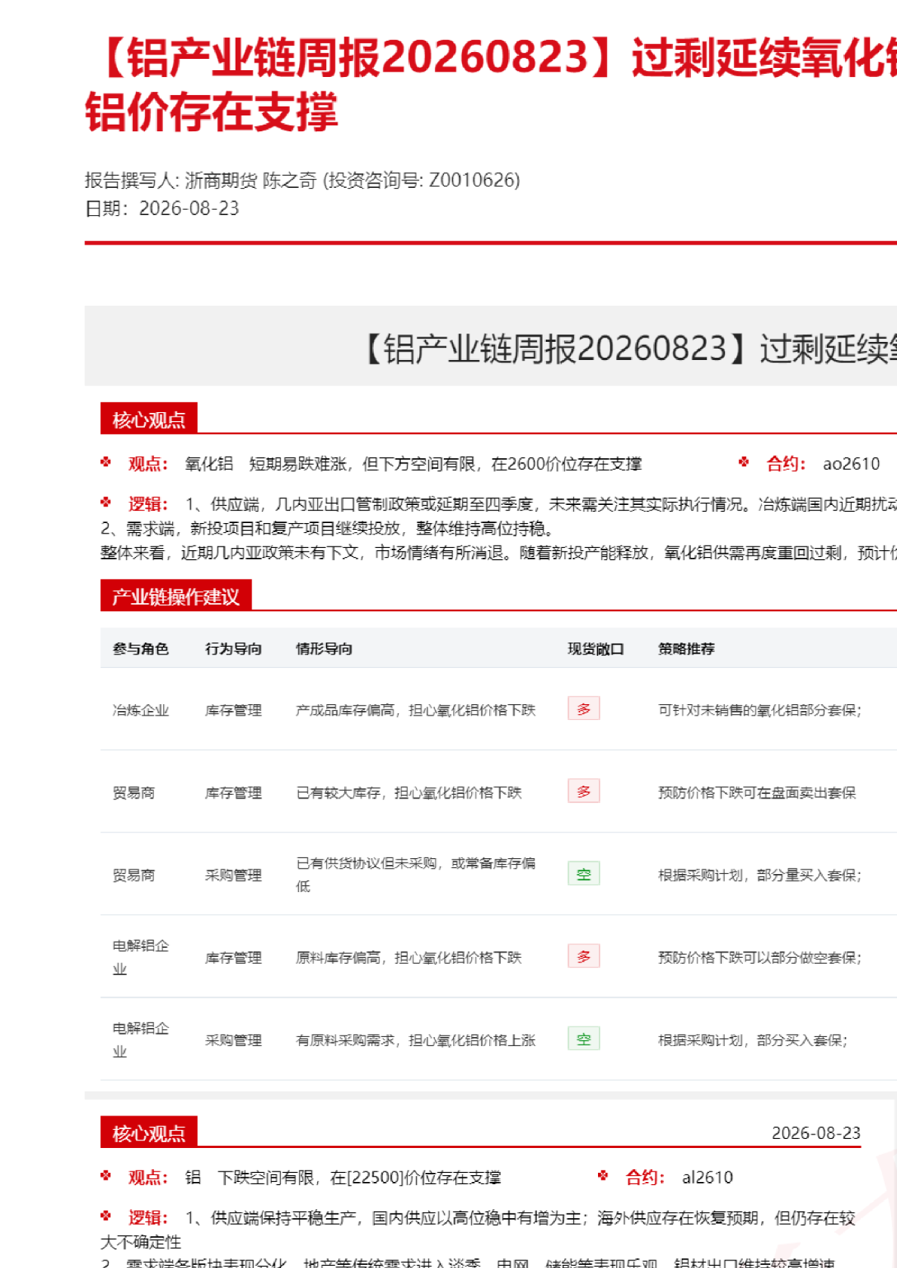This screenshot has height=1268, width=897.
Task: Click strategy 预防价格下跌可在盘面卖出套保
Action: tap(757, 792)
